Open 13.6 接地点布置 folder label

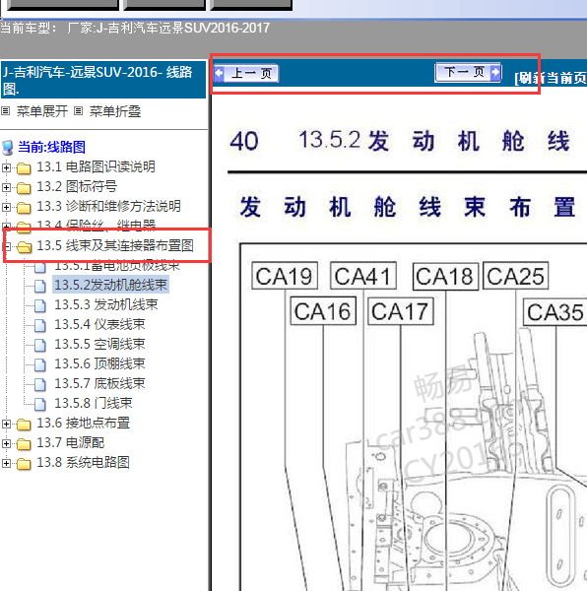83,423
